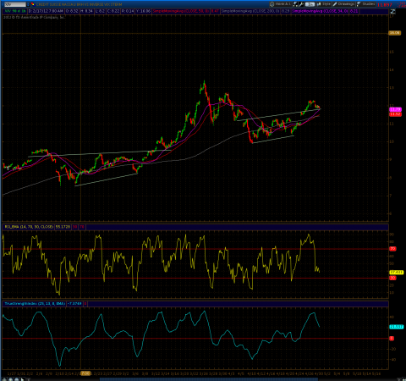This screenshot has height=381, width=406.
Task: Open the Style menu
Action: point(324,4)
